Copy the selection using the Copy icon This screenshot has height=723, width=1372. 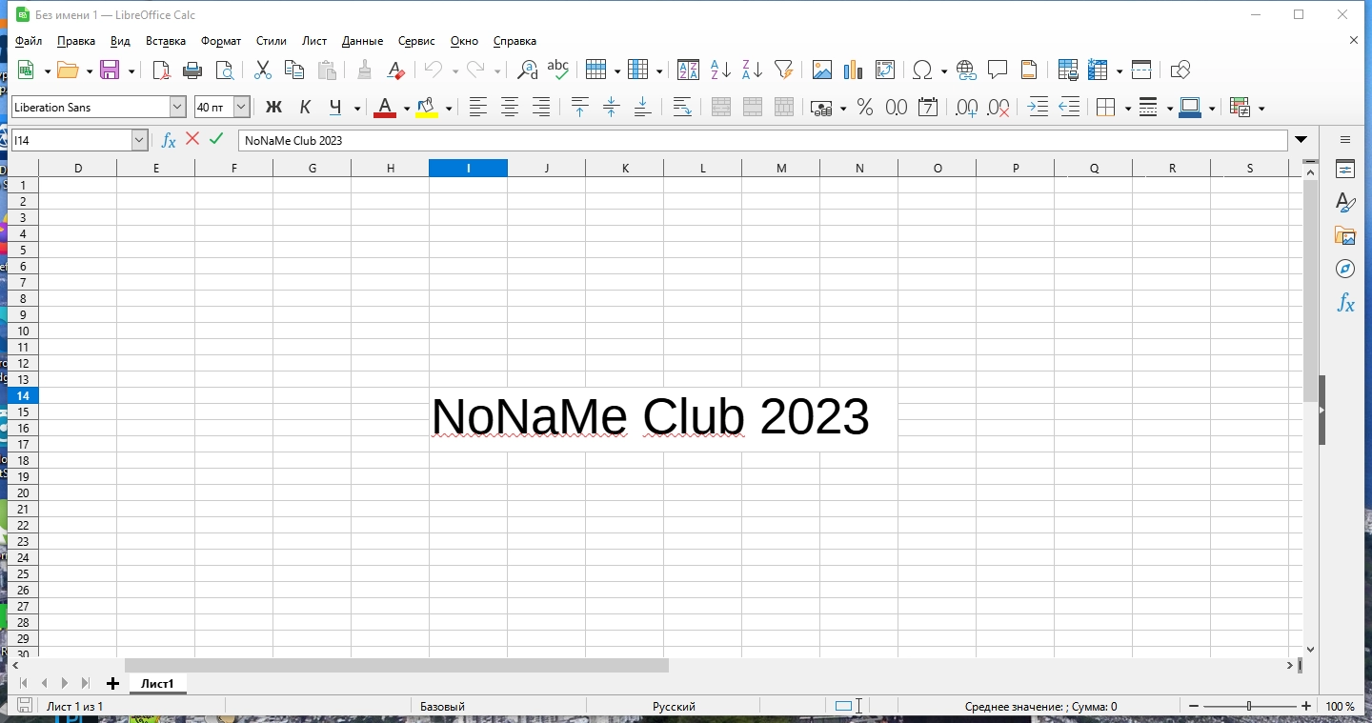click(294, 70)
